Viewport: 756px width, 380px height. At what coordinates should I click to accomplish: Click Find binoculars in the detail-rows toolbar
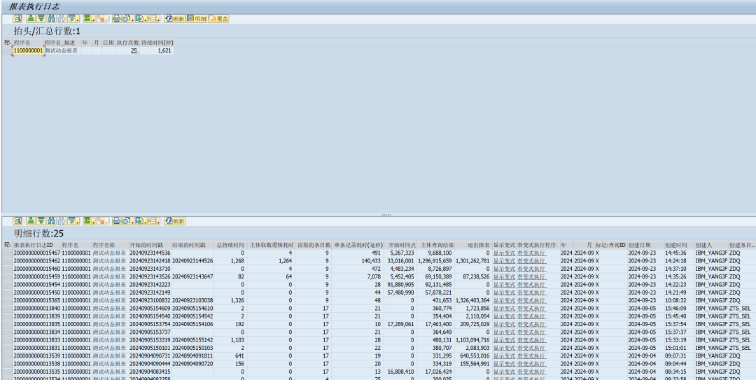point(52,221)
